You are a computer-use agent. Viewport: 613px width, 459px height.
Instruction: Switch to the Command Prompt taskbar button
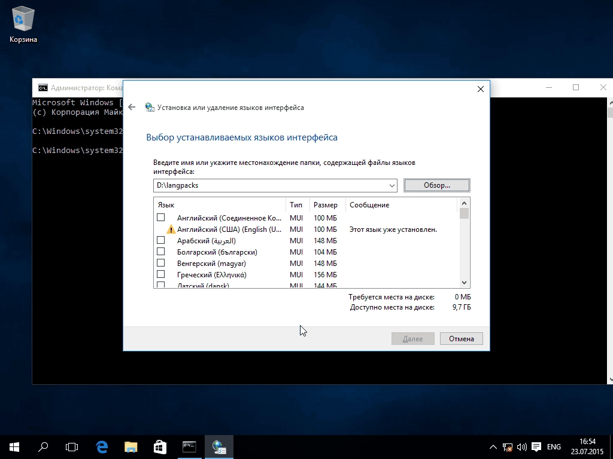point(189,447)
